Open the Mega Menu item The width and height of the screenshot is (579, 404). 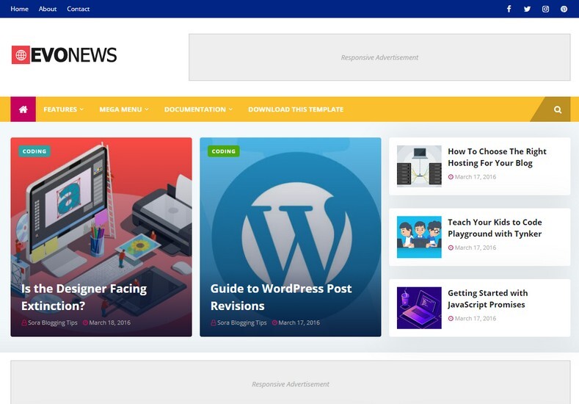pos(120,109)
